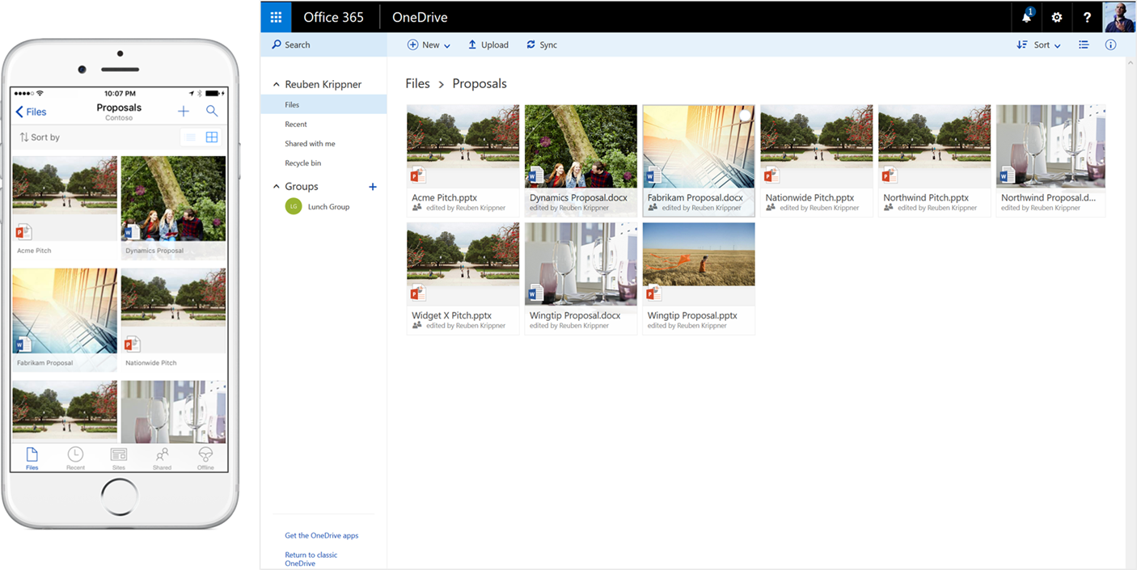
Task: Open the settings gear
Action: pyautogui.click(x=1057, y=17)
